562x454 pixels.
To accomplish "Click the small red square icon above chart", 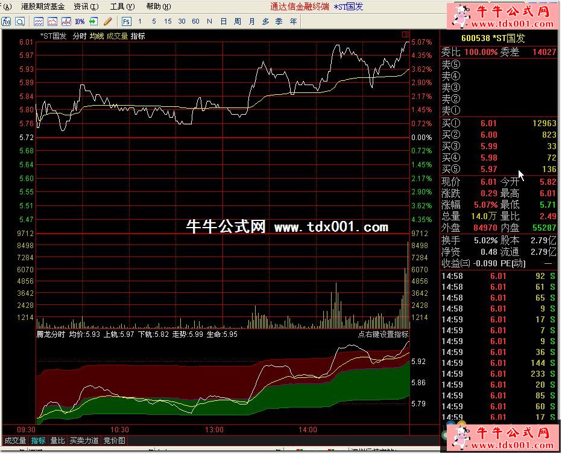I will click(405, 34).
